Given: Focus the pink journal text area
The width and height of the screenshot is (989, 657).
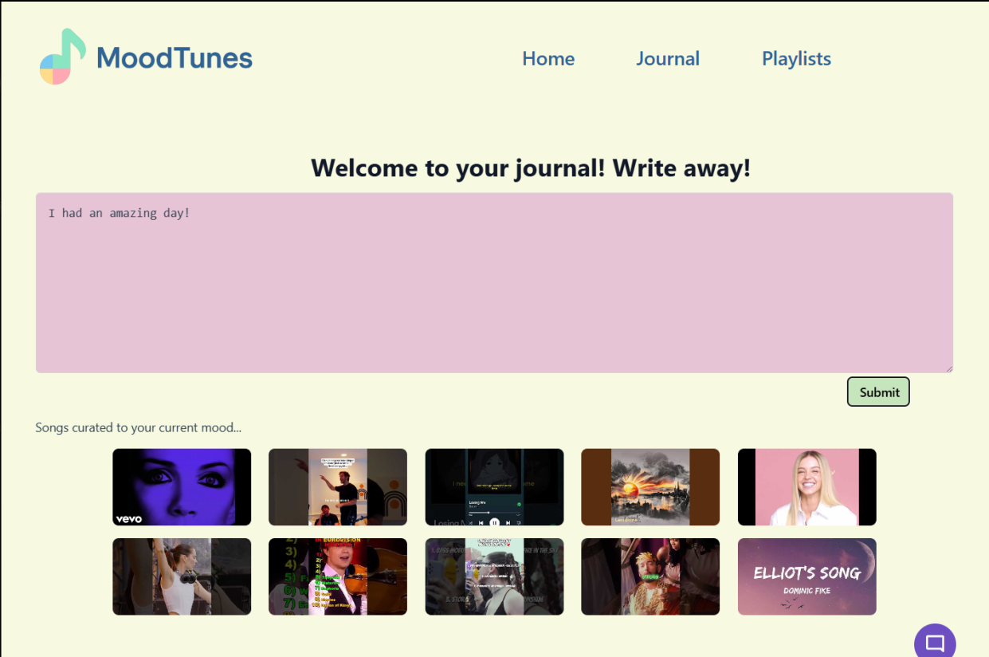Looking at the screenshot, I should 494,282.
